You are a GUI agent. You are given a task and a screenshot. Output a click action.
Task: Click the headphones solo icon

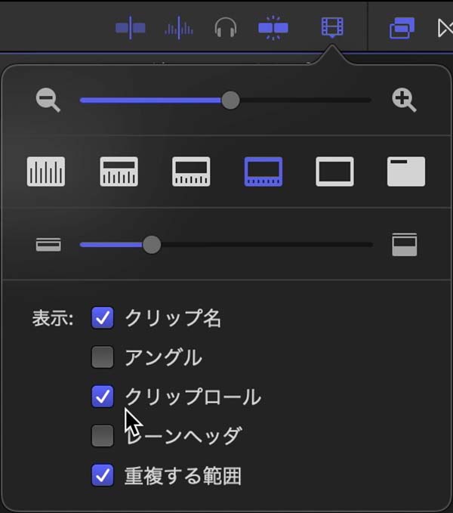point(226,28)
